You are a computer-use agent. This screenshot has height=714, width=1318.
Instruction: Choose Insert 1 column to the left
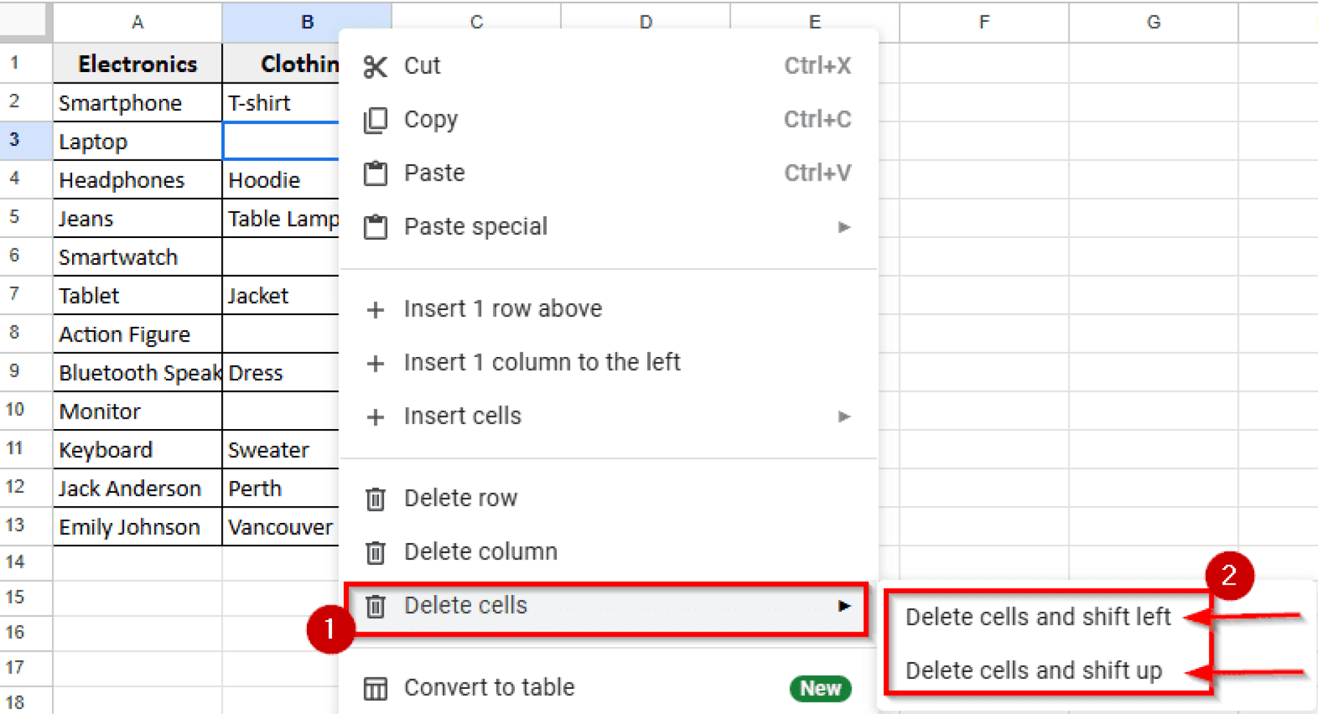(x=541, y=363)
